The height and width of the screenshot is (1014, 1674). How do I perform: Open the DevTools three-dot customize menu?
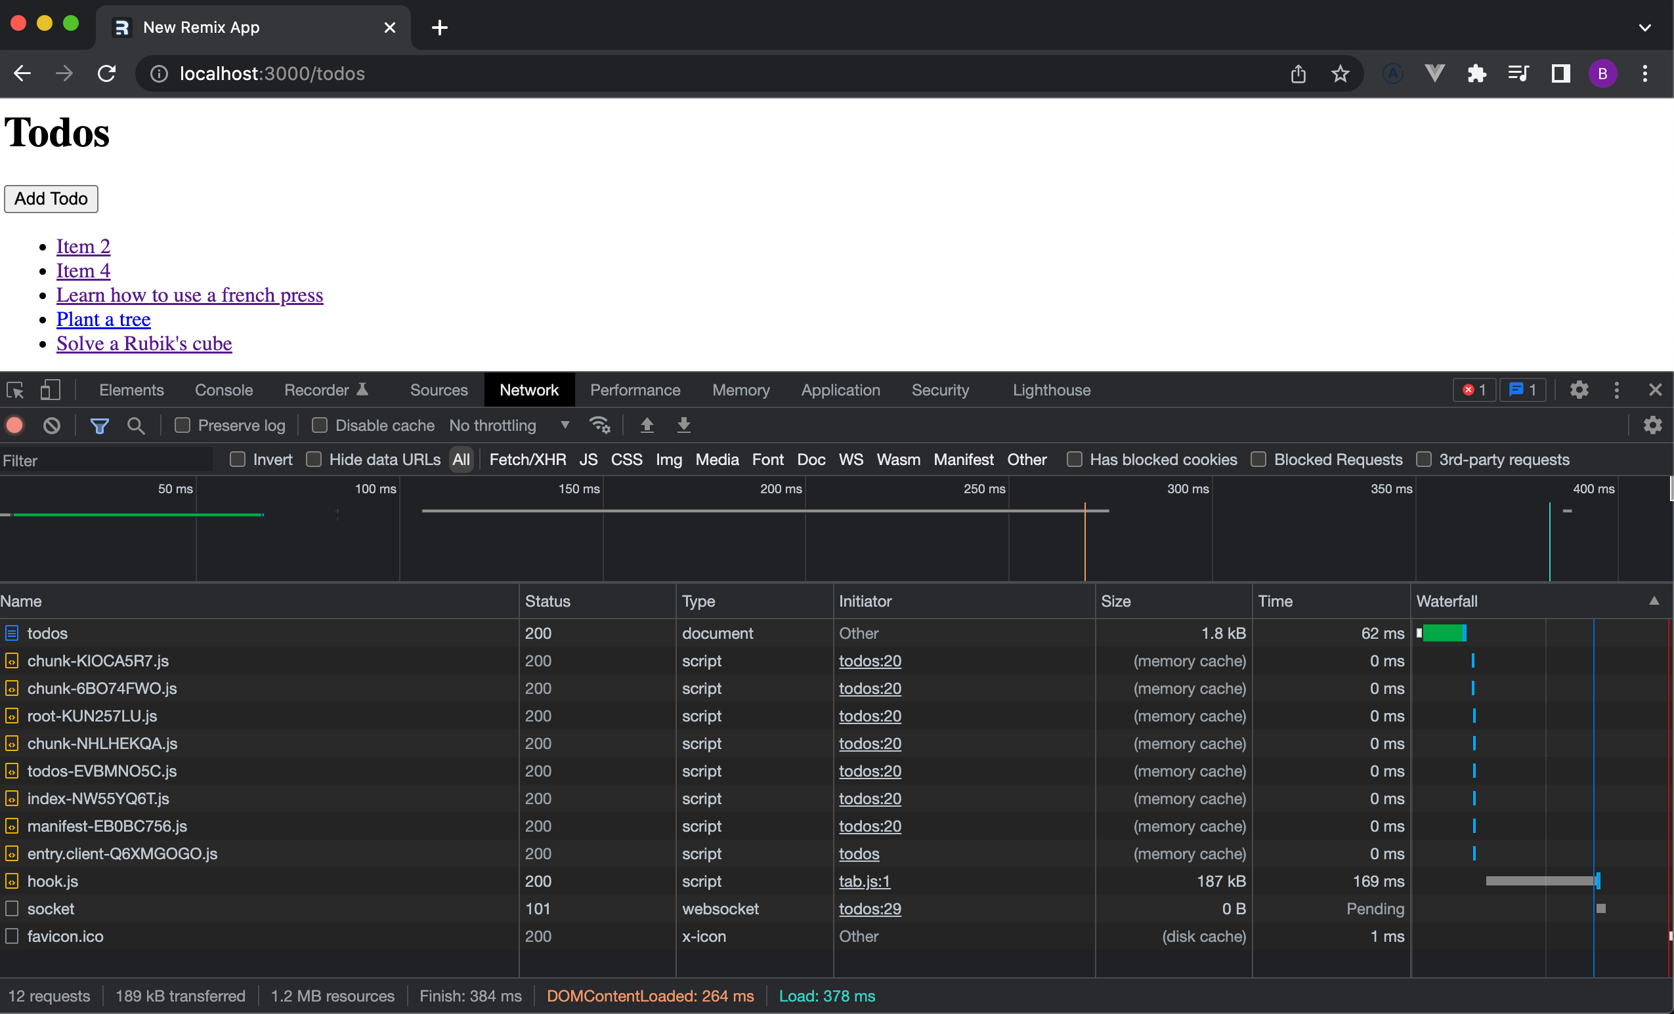pyautogui.click(x=1616, y=390)
